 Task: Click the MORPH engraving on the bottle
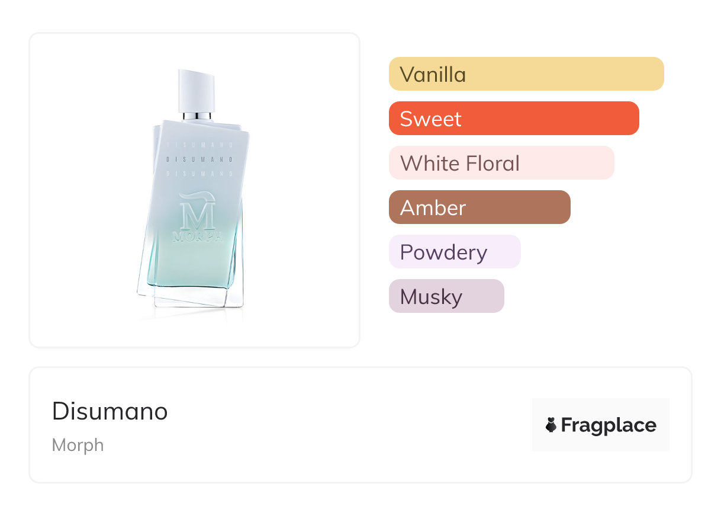[x=197, y=237]
